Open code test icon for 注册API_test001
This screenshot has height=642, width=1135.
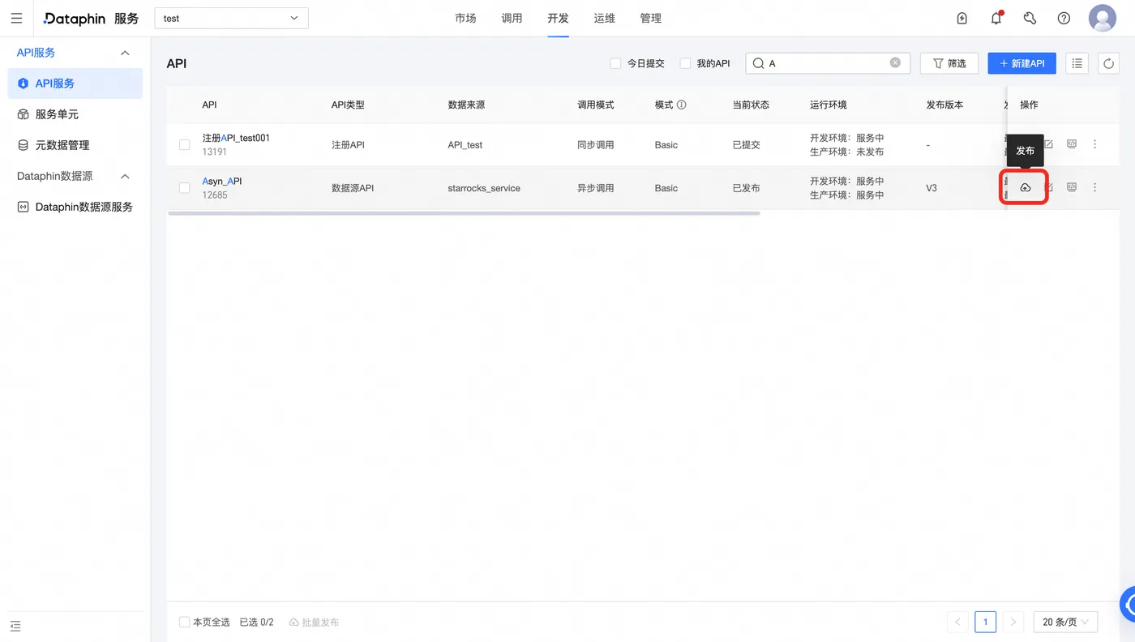tap(1072, 144)
